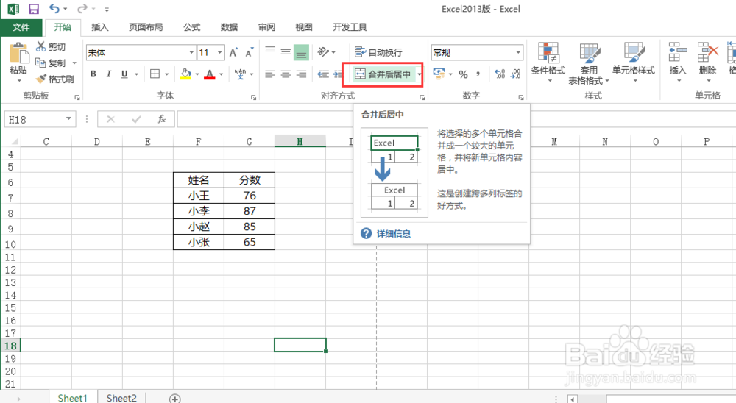736x403 pixels.
Task: Add a new sheet with plus button
Action: click(x=174, y=399)
